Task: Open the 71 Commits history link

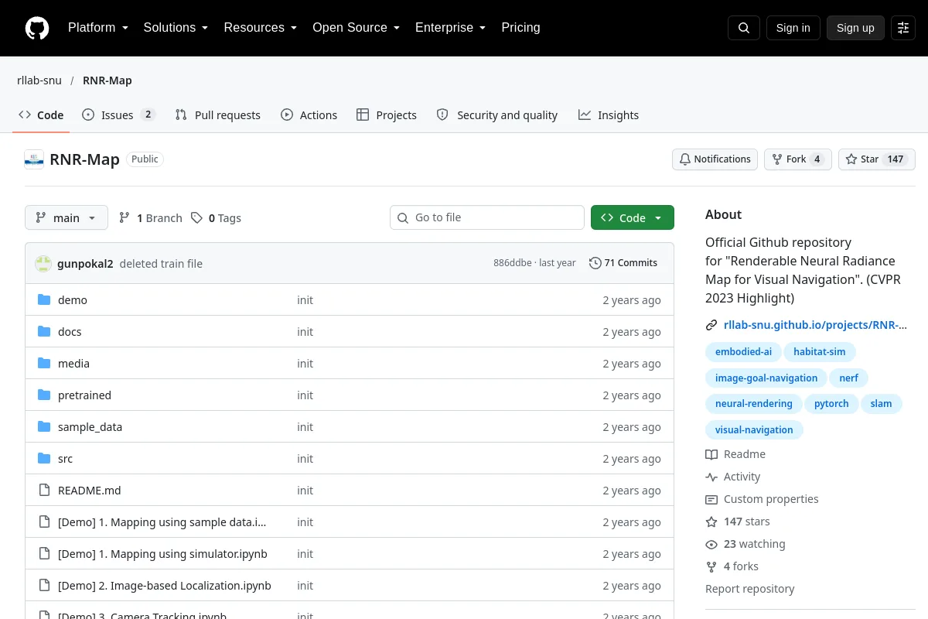Action: (x=623, y=263)
